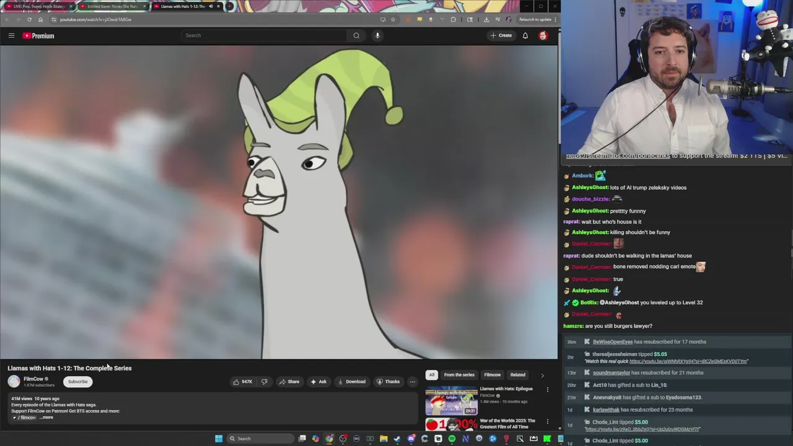Open options for War of the Worlds video
This screenshot has height=446, width=793.
click(547, 422)
